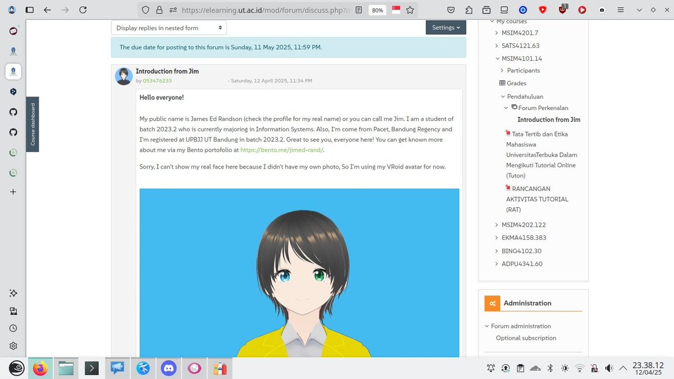Launch the terminal from the taskbar
The height and width of the screenshot is (379, 674).
coord(92,368)
